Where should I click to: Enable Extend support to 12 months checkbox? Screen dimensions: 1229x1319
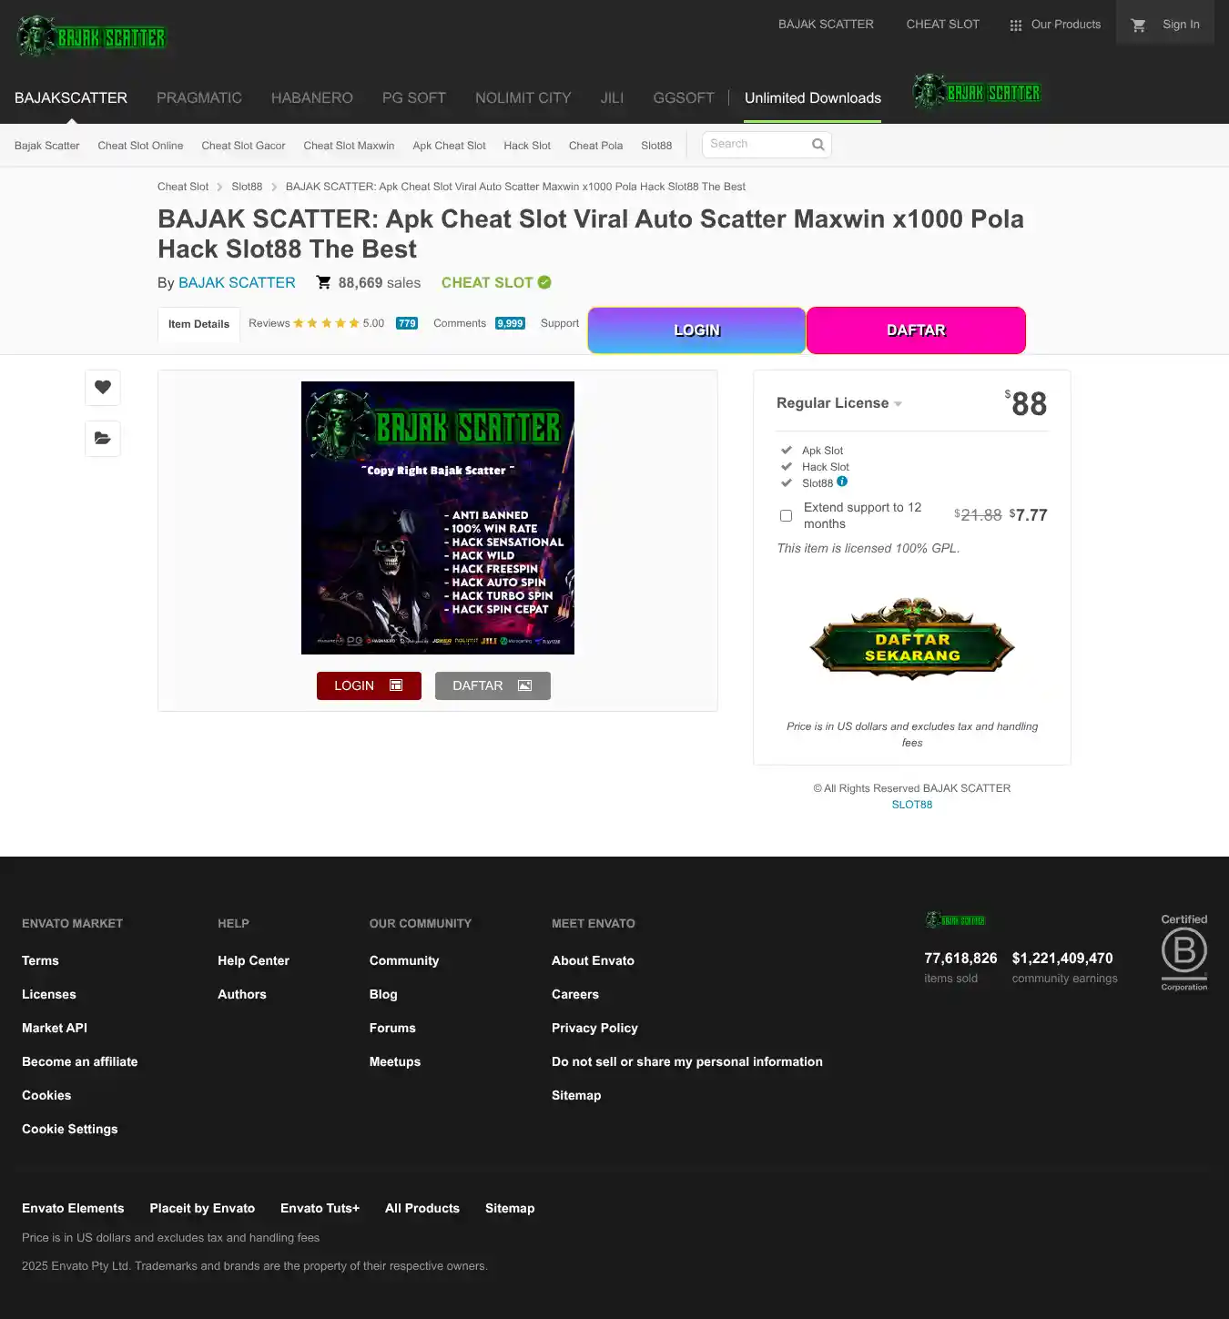pyautogui.click(x=786, y=516)
